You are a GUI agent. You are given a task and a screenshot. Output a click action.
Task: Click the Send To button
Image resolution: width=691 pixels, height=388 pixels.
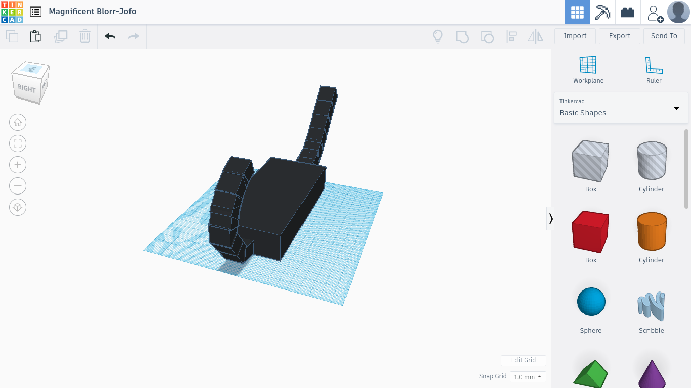pos(664,36)
